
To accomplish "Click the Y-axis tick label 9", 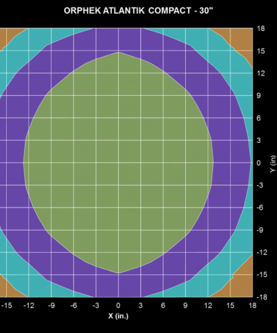I will tap(258, 96).
